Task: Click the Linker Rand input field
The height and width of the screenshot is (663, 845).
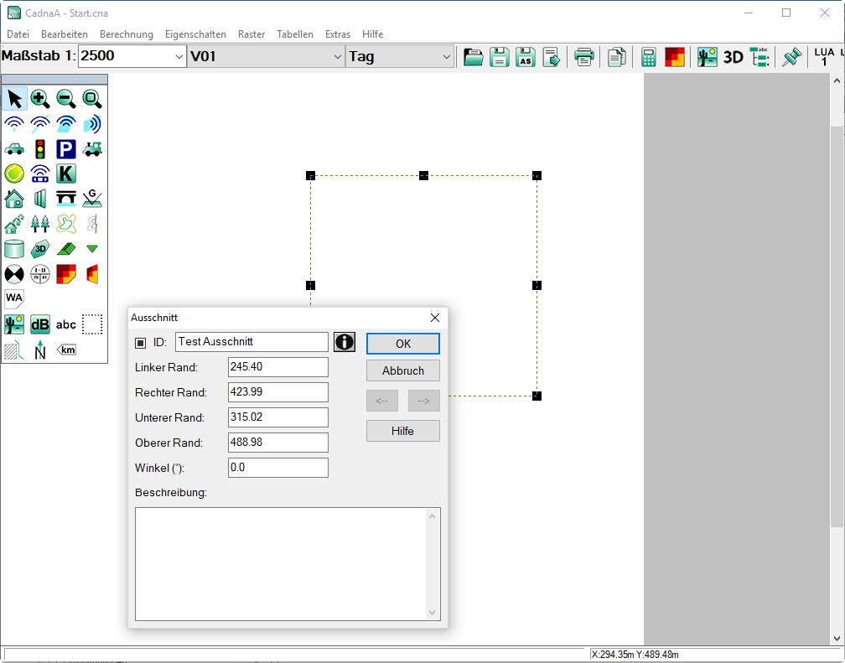Action: pyautogui.click(x=278, y=367)
